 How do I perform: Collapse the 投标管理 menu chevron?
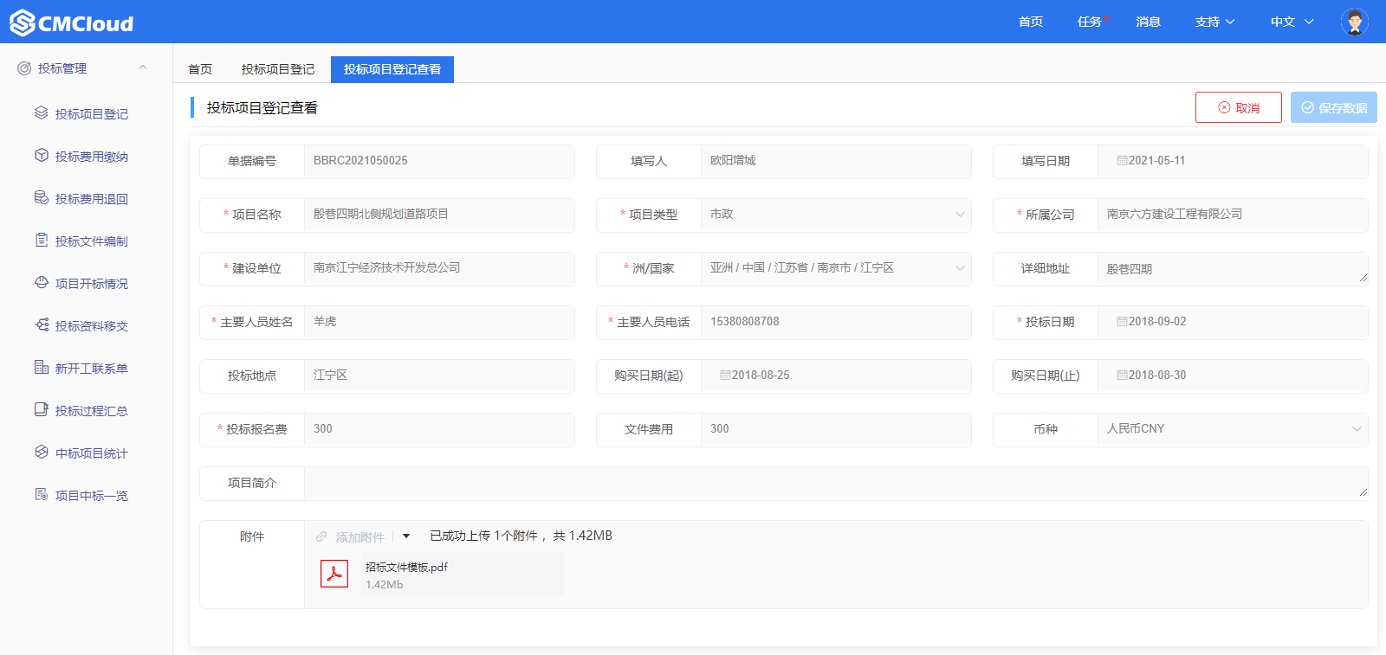click(x=143, y=67)
